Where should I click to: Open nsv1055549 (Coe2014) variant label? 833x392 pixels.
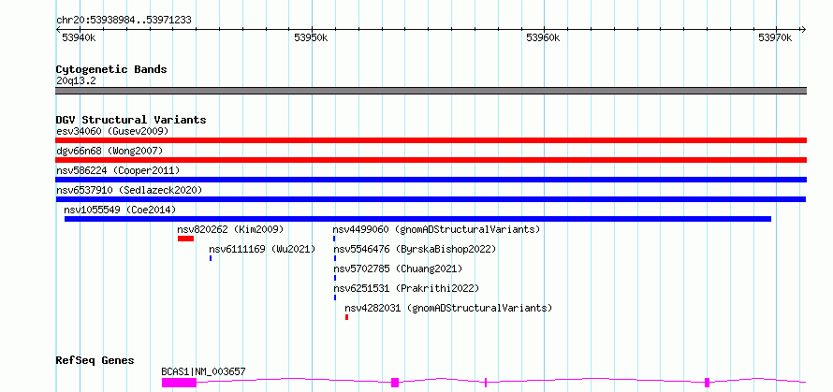click(x=120, y=210)
